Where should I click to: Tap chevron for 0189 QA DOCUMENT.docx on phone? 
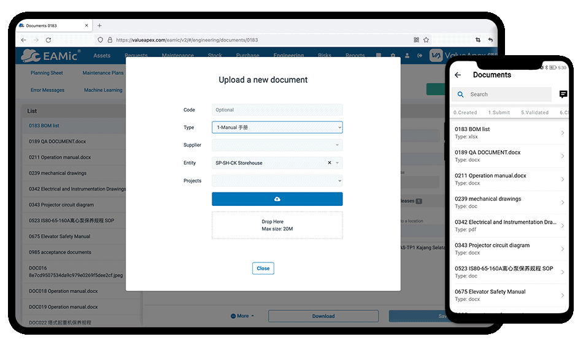pos(563,156)
